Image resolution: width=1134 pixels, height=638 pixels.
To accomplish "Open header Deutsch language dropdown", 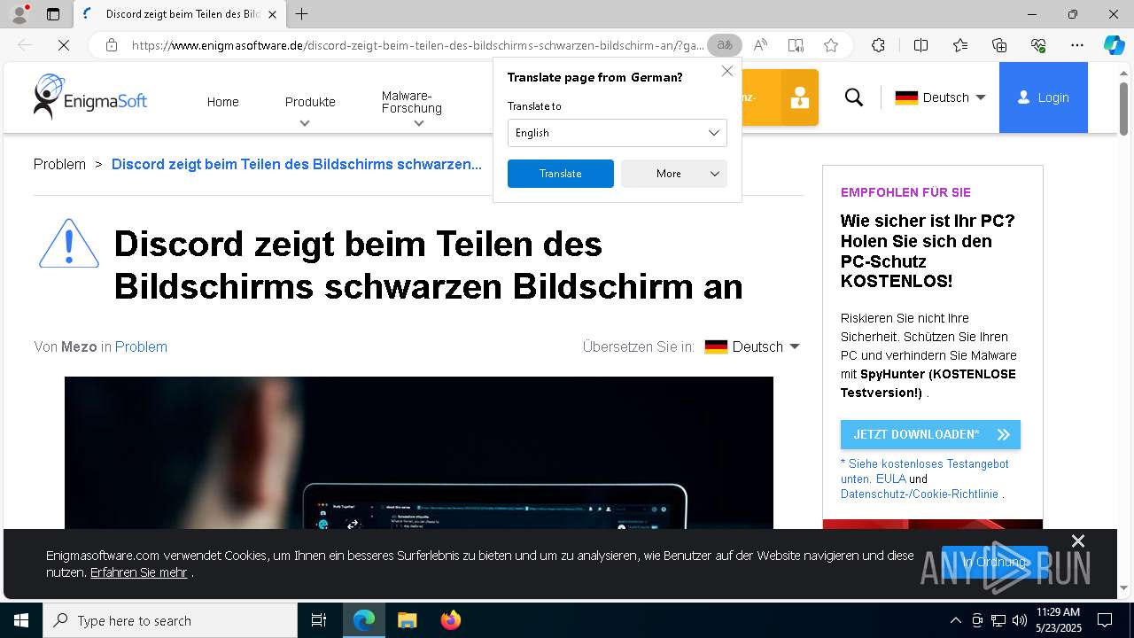I will pos(940,97).
